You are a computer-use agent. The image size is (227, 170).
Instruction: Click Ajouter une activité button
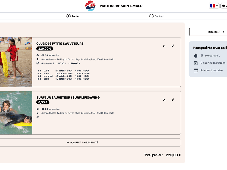click(x=82, y=143)
